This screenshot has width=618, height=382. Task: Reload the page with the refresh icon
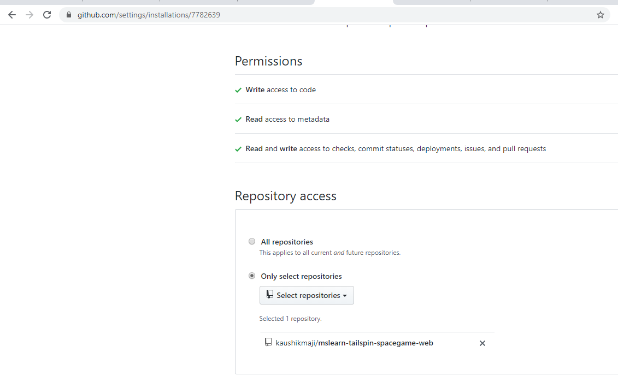tap(46, 15)
